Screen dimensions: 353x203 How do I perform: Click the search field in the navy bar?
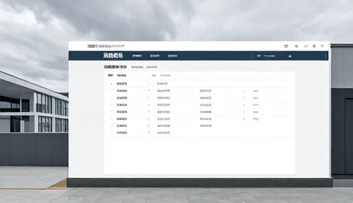[269, 56]
